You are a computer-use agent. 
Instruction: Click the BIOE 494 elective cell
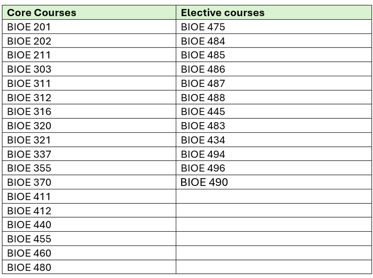[274, 154]
